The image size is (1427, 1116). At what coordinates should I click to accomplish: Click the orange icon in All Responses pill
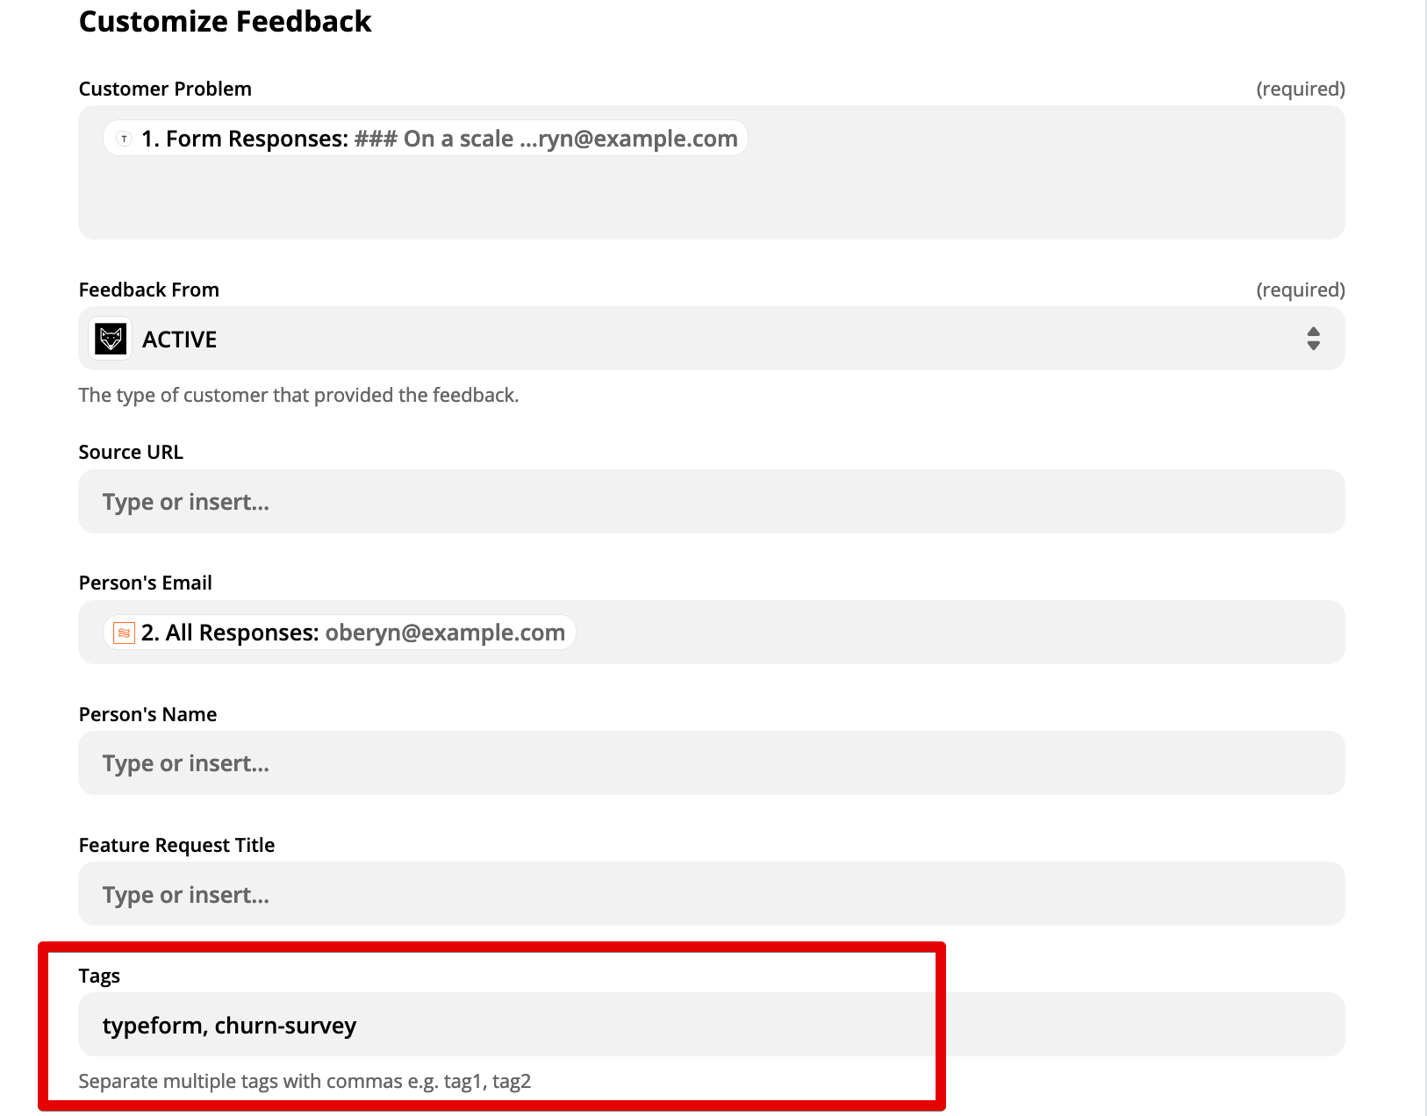click(x=124, y=633)
